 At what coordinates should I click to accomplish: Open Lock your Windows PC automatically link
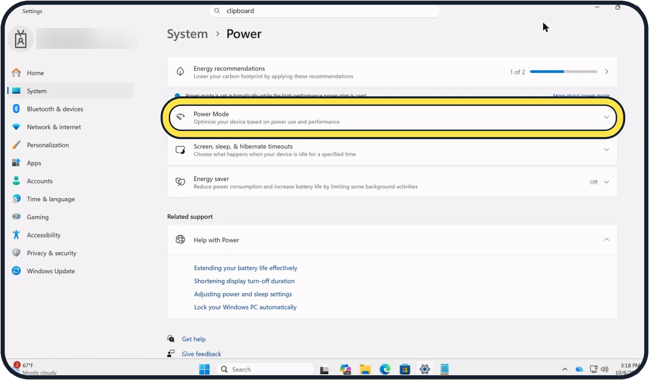point(245,307)
